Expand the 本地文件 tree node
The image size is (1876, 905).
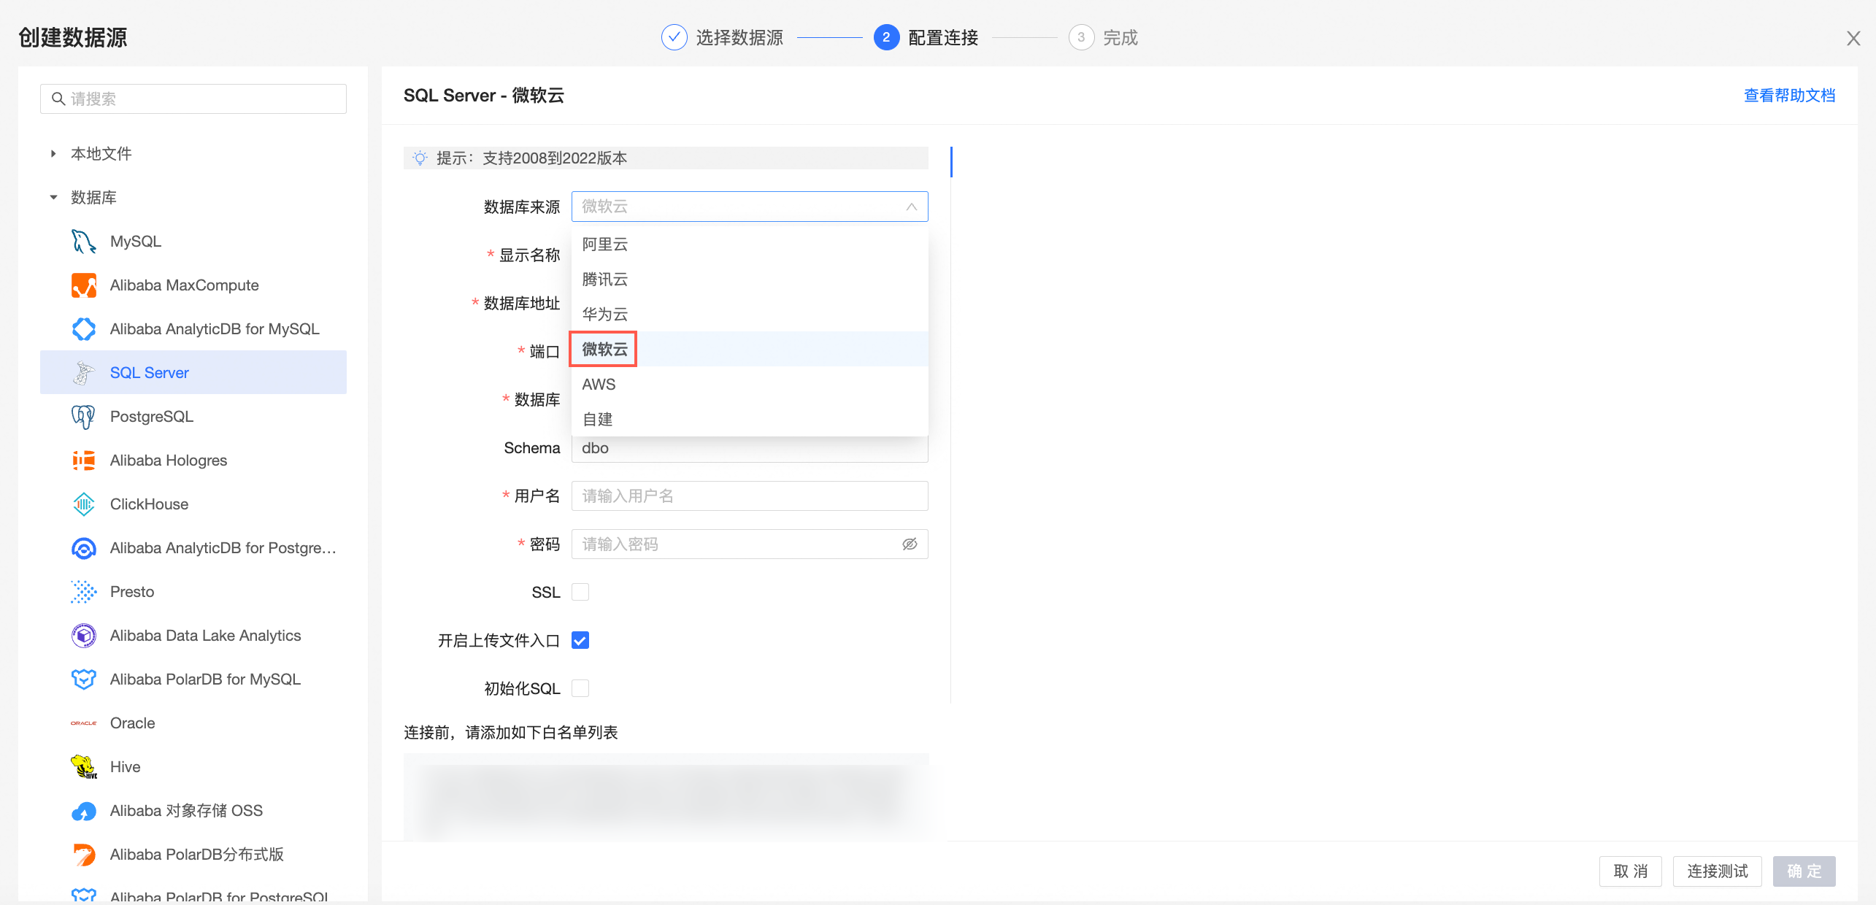point(53,154)
